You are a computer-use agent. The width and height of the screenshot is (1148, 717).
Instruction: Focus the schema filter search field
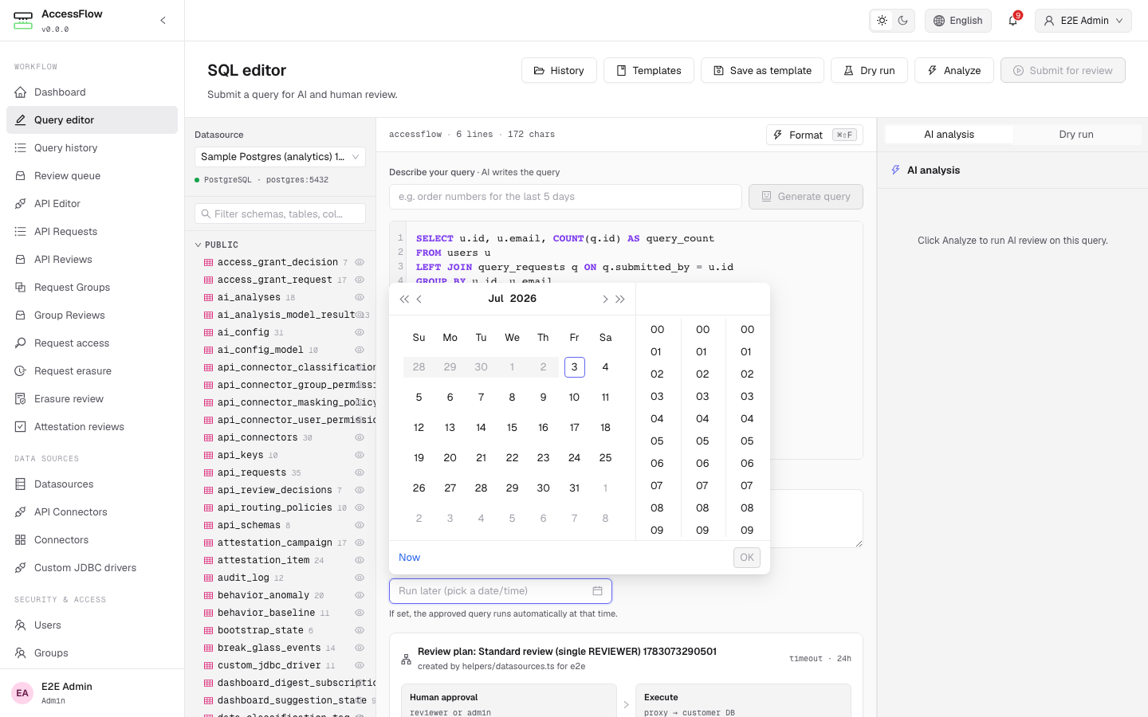point(280,214)
